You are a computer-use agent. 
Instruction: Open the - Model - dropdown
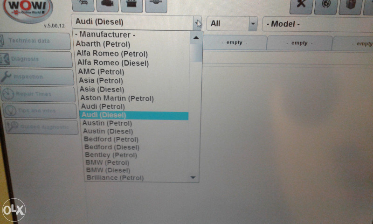[318, 24]
